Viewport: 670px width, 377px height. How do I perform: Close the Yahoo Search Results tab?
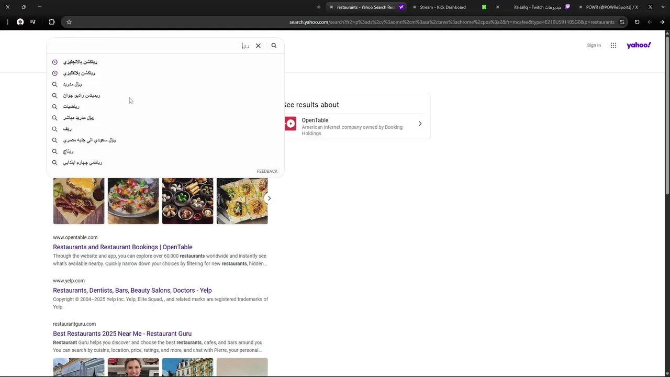pos(331,7)
